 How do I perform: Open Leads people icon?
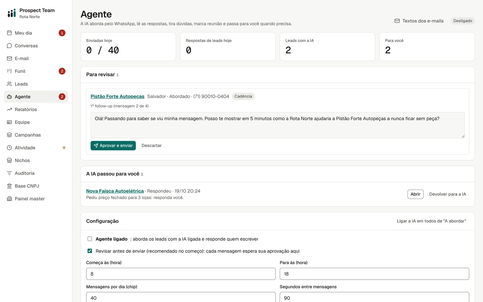point(9,84)
